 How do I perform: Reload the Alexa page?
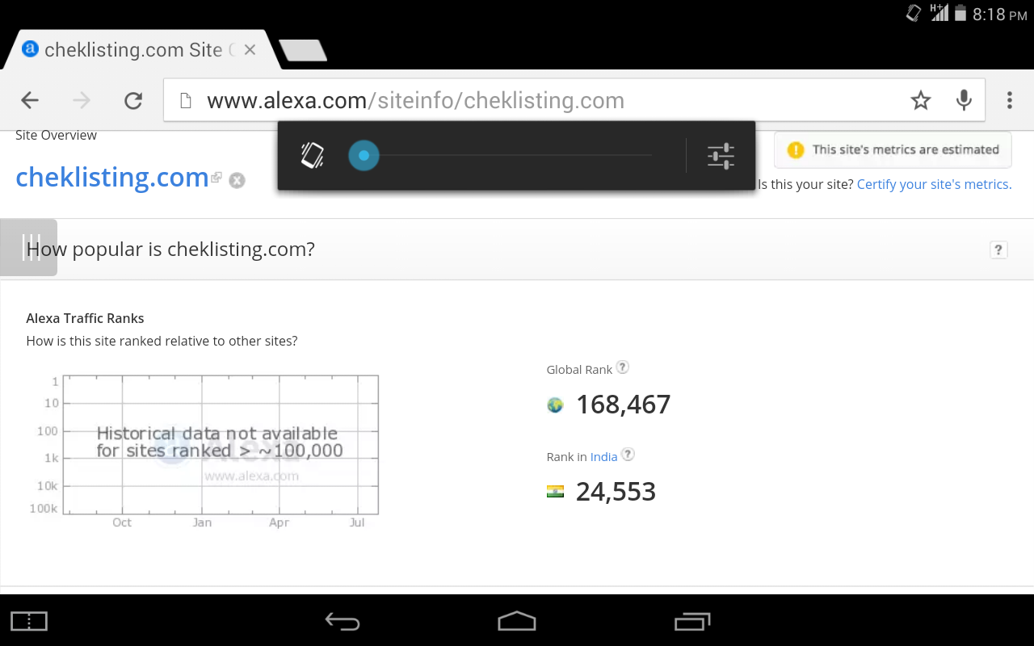click(133, 100)
